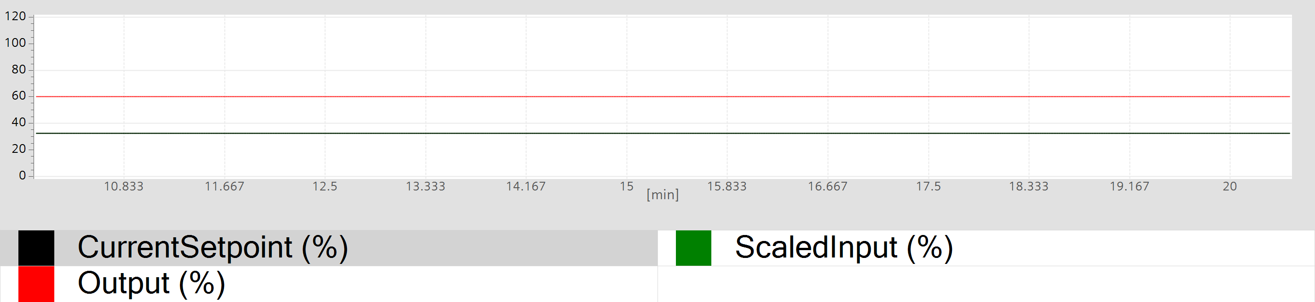Click the green ScaledInput color swatch
The width and height of the screenshot is (1315, 302).
tap(693, 247)
